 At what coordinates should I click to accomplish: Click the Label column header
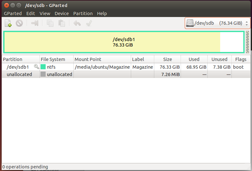142,59
